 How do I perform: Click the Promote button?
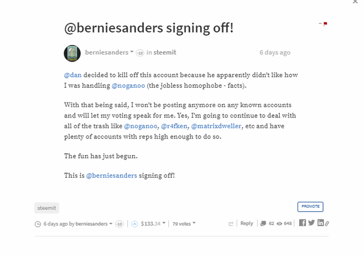click(310, 206)
